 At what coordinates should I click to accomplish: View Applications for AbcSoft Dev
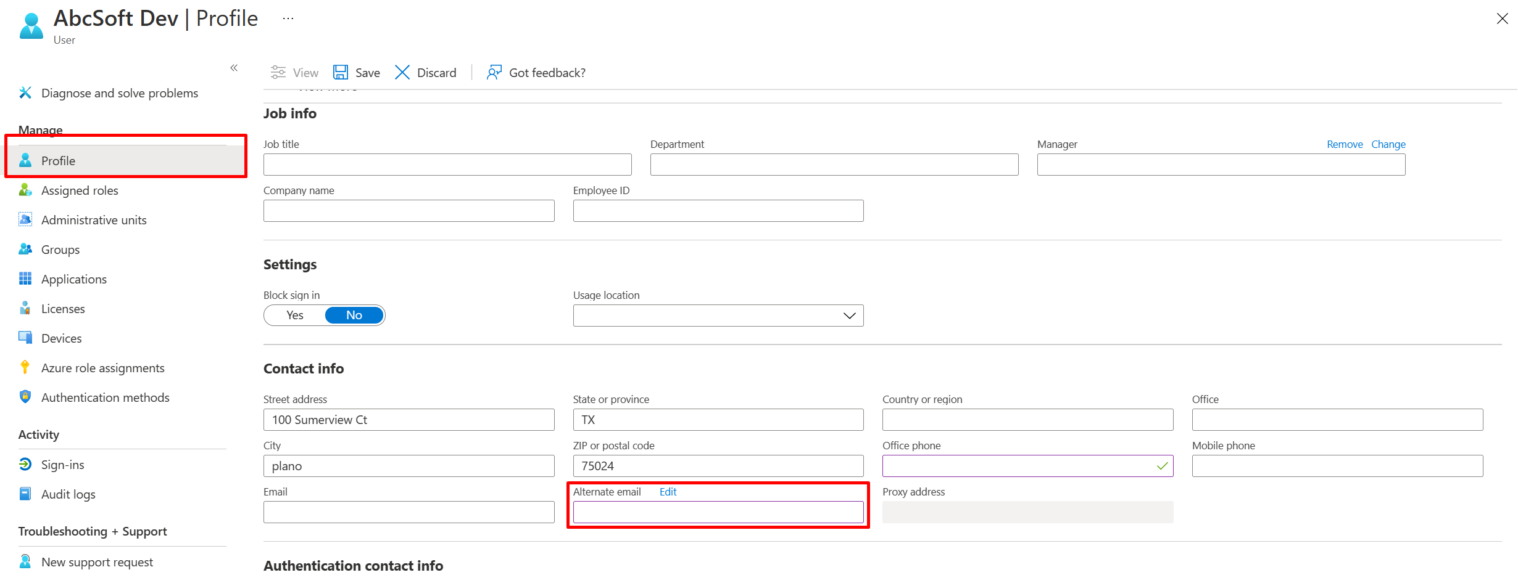(x=73, y=279)
